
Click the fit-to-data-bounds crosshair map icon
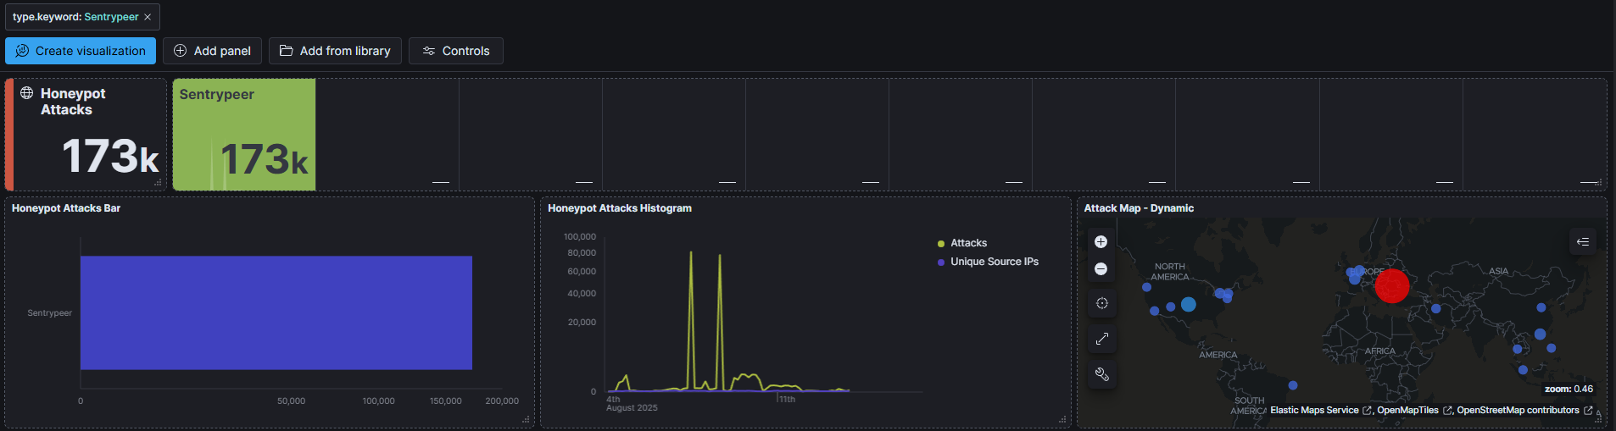(x=1101, y=304)
